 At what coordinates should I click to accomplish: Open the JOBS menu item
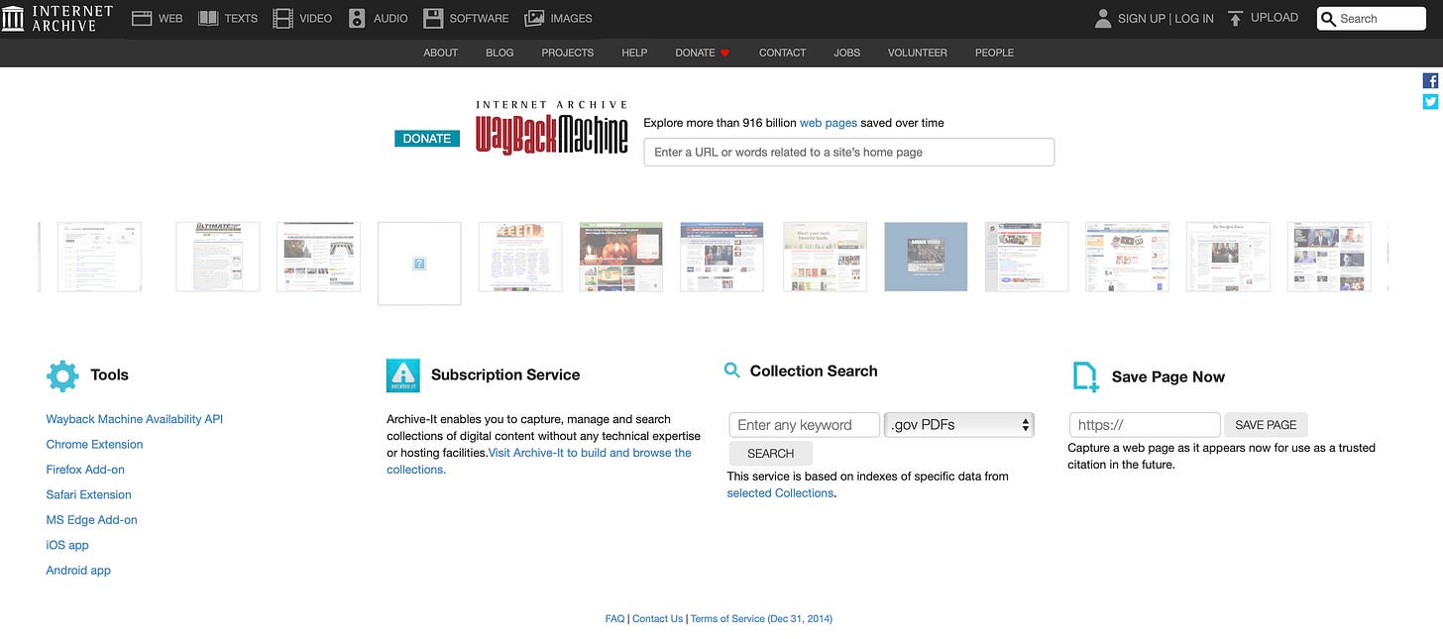coord(847,53)
